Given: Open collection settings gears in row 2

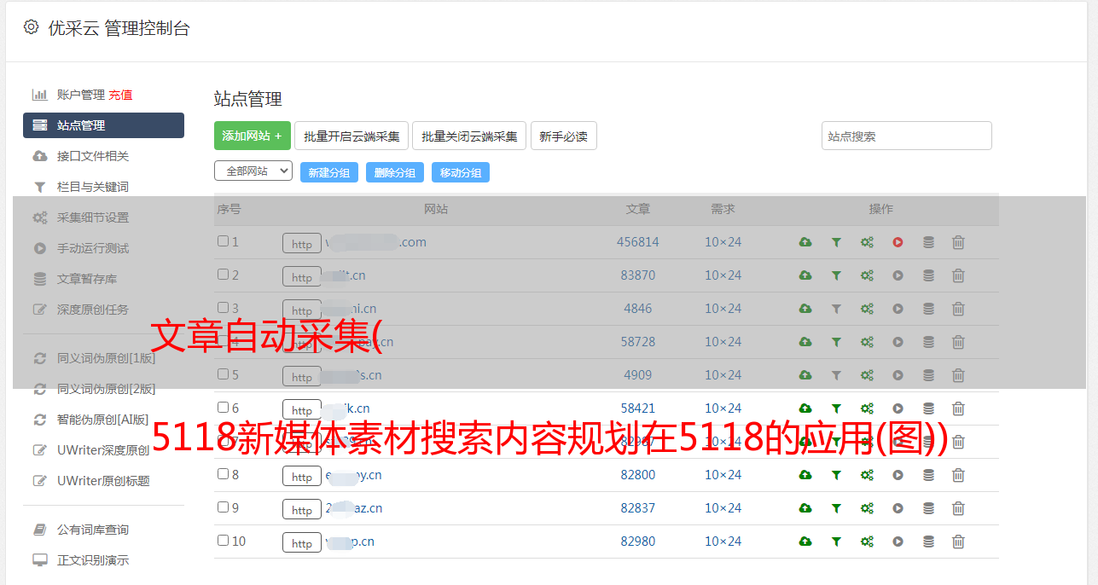Looking at the screenshot, I should click(x=867, y=275).
